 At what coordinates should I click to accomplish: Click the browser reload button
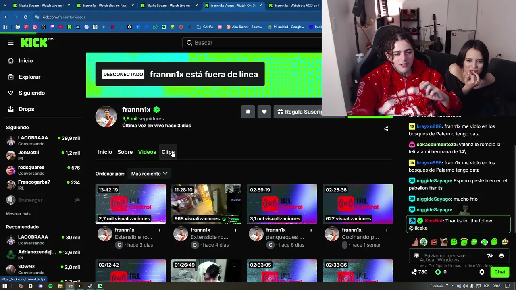25,17
